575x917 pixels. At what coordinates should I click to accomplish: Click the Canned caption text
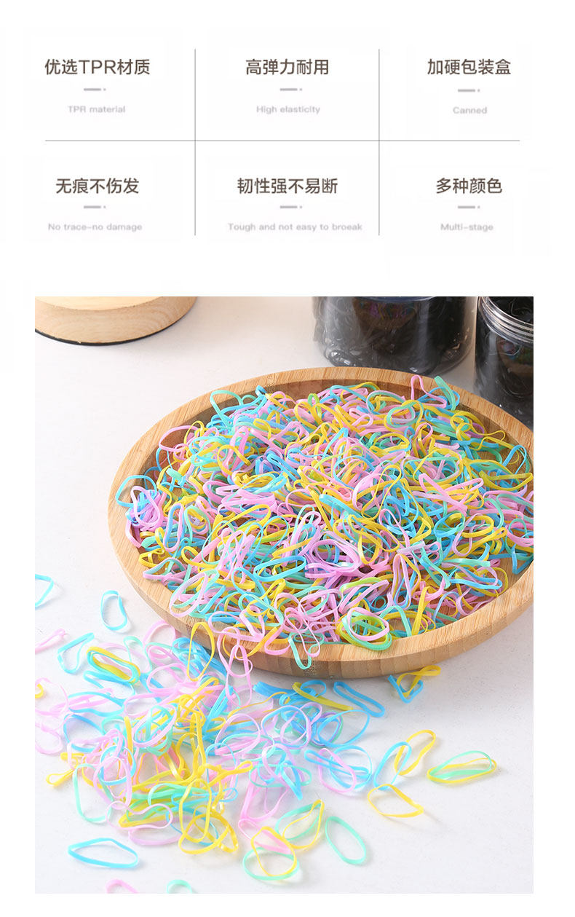[x=470, y=110]
